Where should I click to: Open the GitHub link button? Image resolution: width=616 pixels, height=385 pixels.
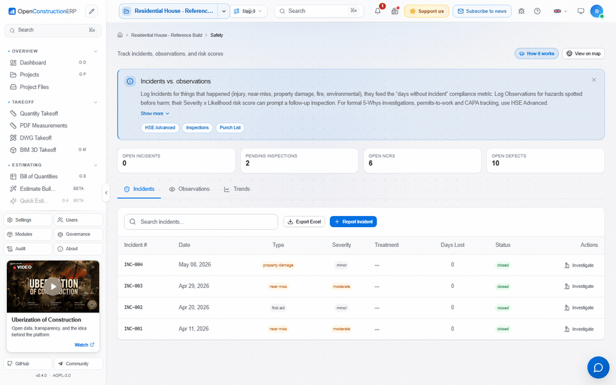pyautogui.click(x=28, y=363)
